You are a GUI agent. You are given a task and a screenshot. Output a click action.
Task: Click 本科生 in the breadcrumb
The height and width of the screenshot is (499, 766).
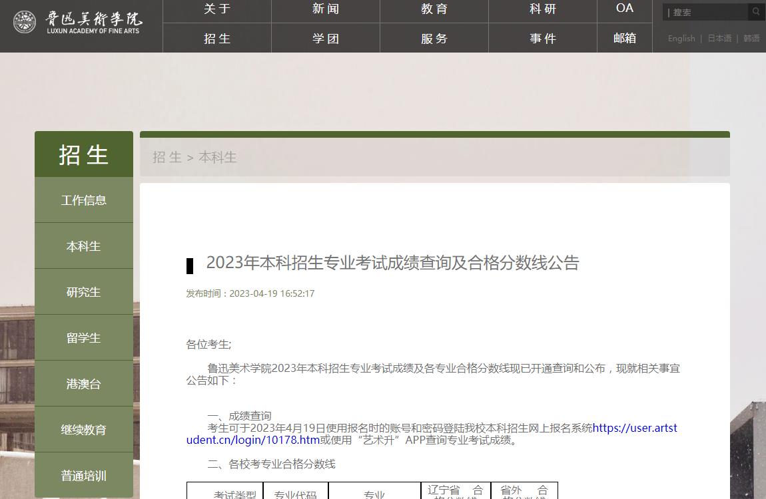pos(217,157)
